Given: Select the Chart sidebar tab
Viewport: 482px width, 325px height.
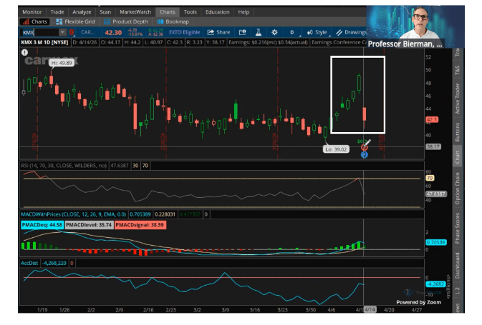Looking at the screenshot, I should coord(457,157).
